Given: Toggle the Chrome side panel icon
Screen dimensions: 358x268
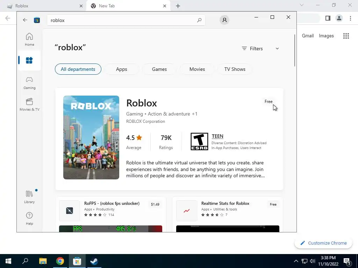Looking at the screenshot, I should point(328,18).
